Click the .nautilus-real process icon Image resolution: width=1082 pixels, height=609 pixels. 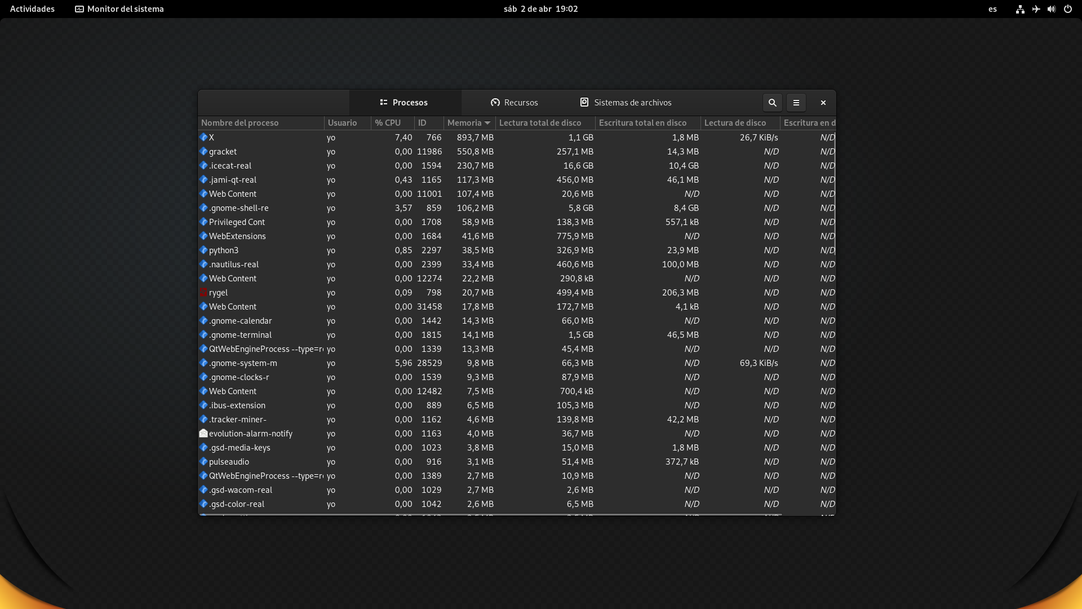click(203, 264)
